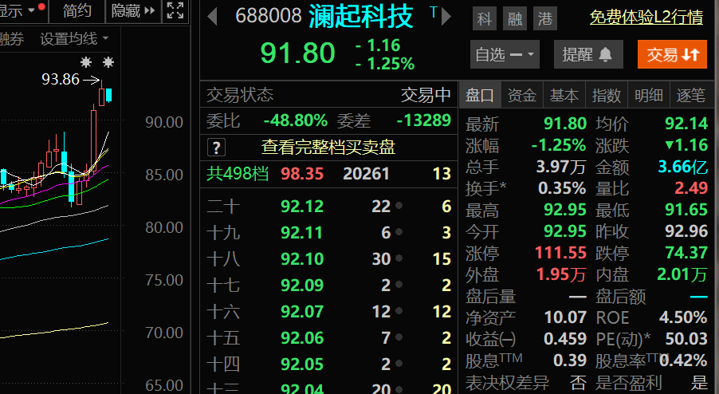Switch to 简约 view
This screenshot has height=394, width=719.
(x=77, y=10)
